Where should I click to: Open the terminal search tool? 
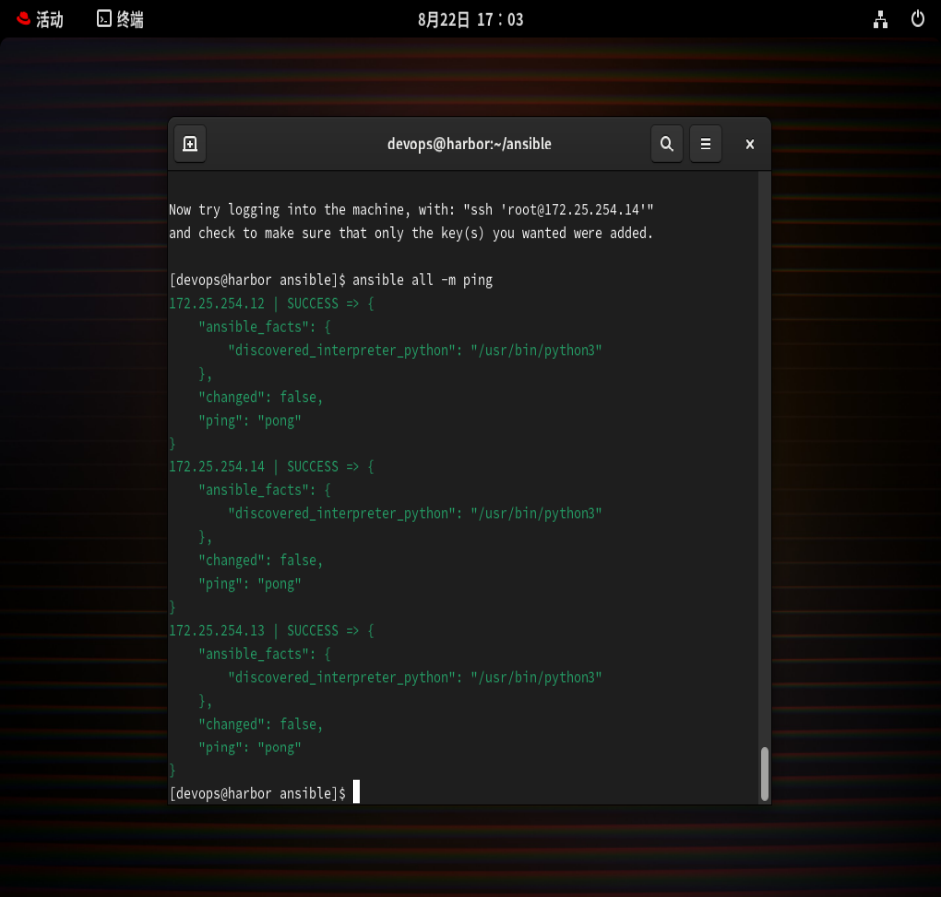click(667, 144)
